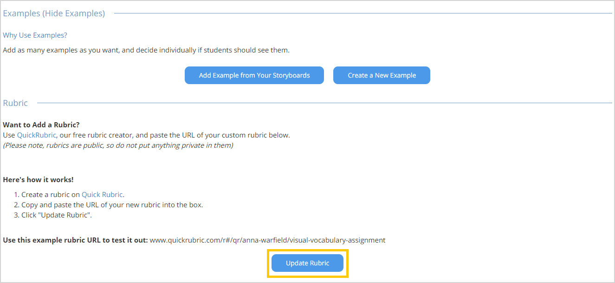Click the Examples heading text

[x=21, y=13]
